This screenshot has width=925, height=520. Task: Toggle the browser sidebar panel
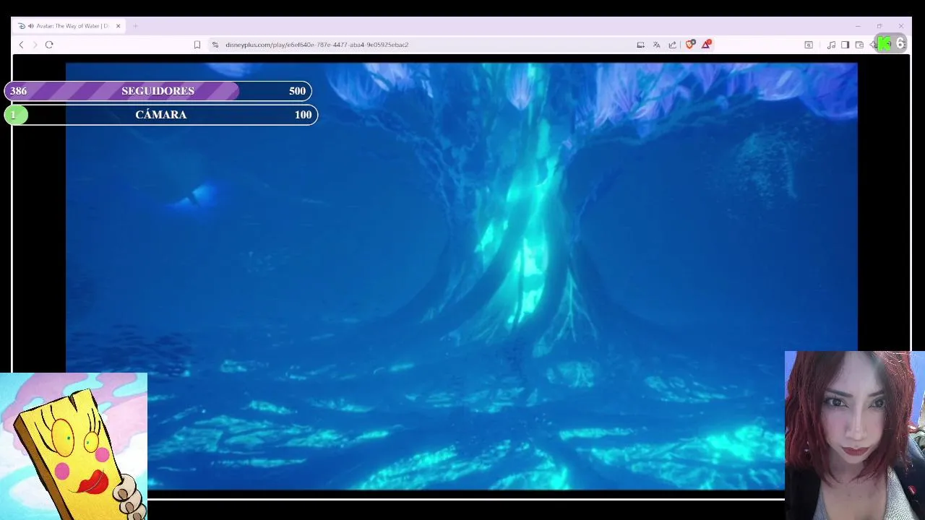(845, 45)
